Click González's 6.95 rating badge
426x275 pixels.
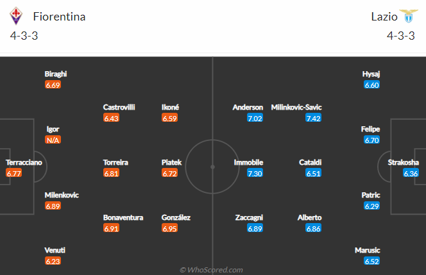tap(170, 228)
